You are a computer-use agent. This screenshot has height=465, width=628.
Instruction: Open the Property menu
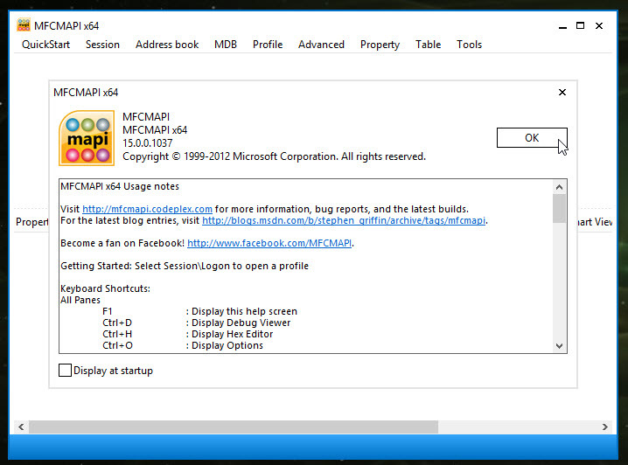(380, 45)
